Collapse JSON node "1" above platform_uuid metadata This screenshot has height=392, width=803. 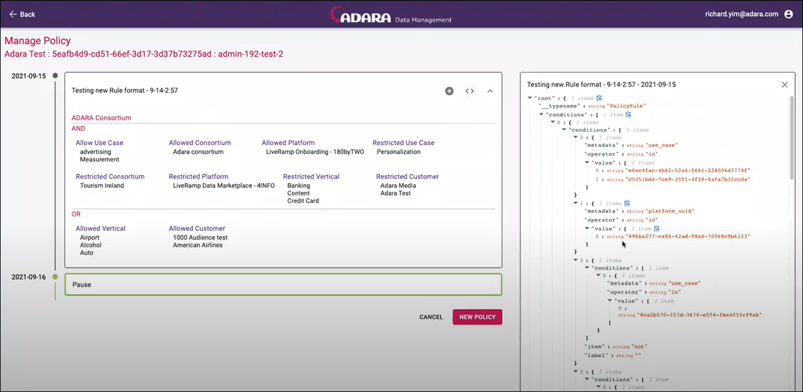575,203
